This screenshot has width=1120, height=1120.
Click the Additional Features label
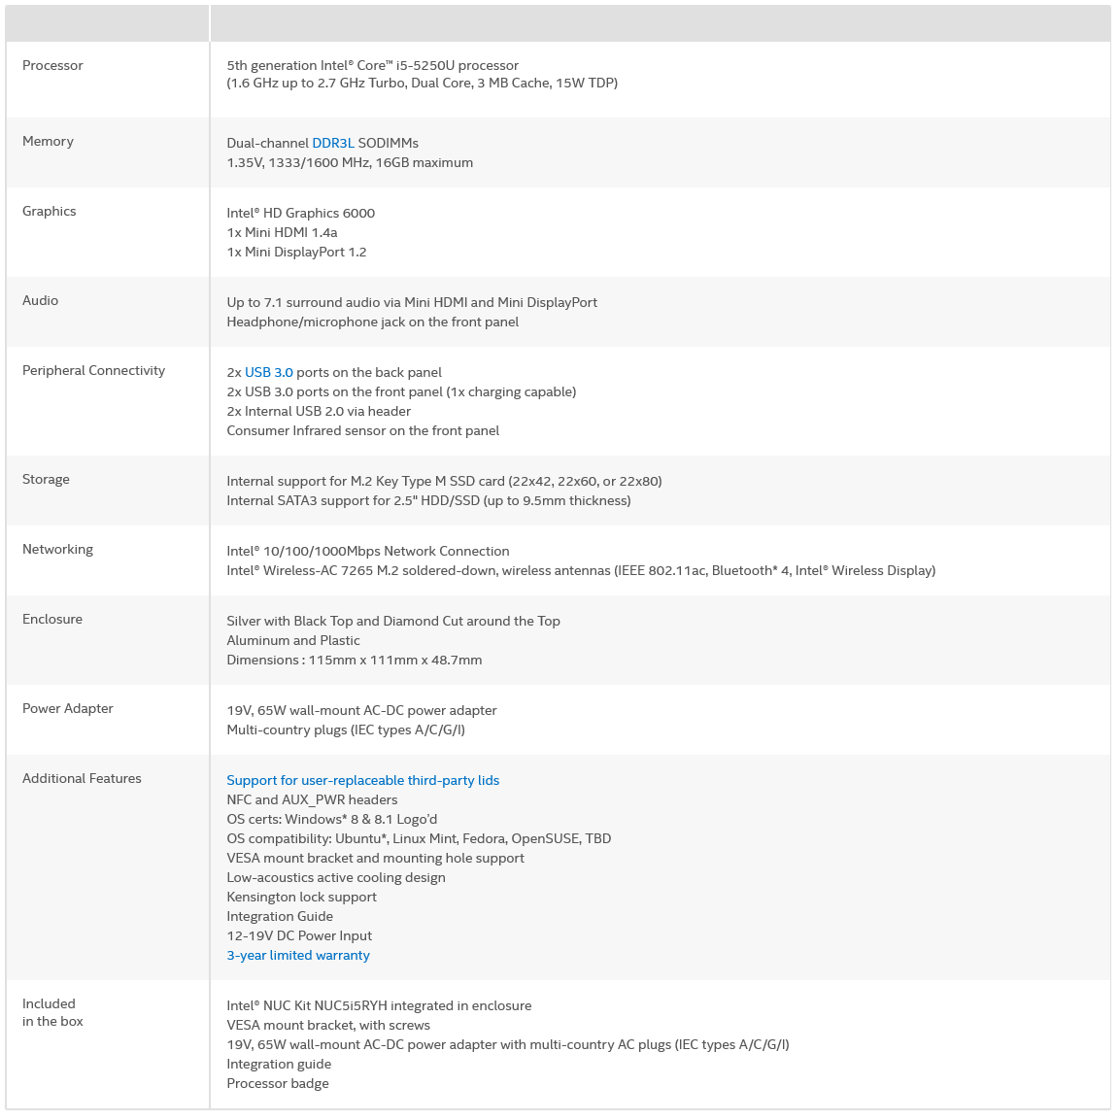click(82, 778)
